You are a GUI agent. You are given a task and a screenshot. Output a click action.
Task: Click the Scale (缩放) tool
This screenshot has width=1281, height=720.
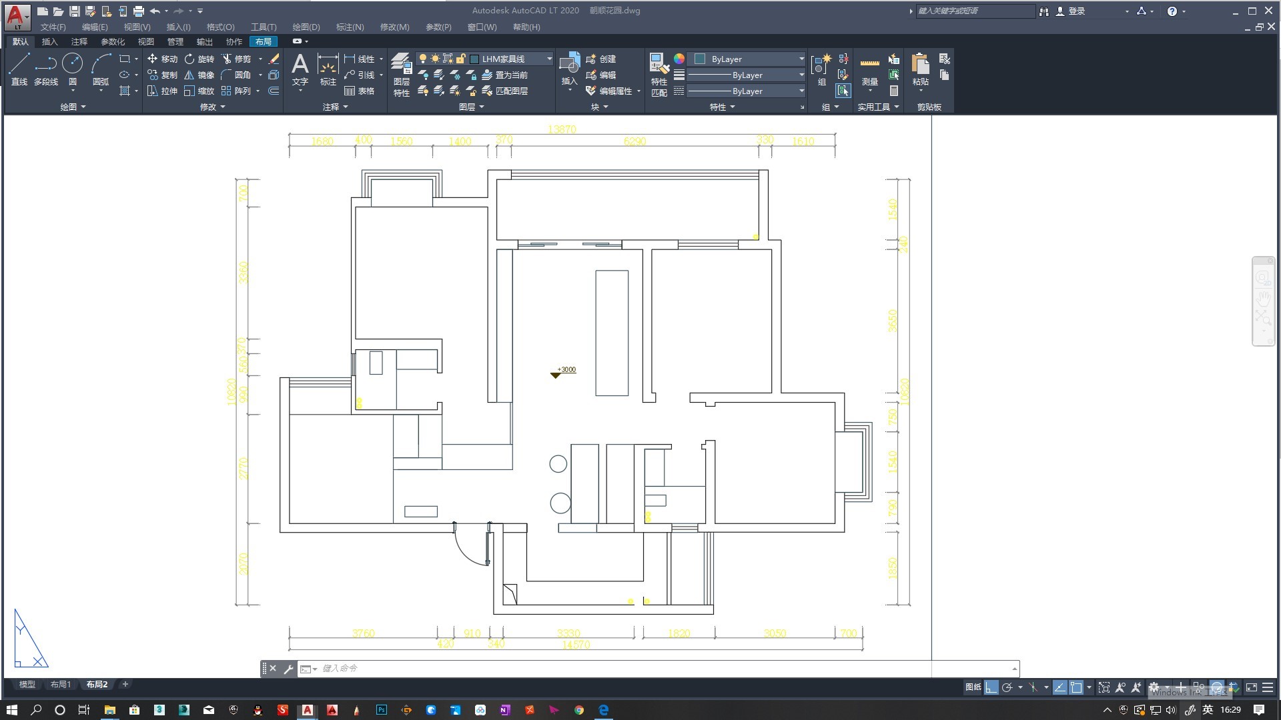[x=199, y=91]
